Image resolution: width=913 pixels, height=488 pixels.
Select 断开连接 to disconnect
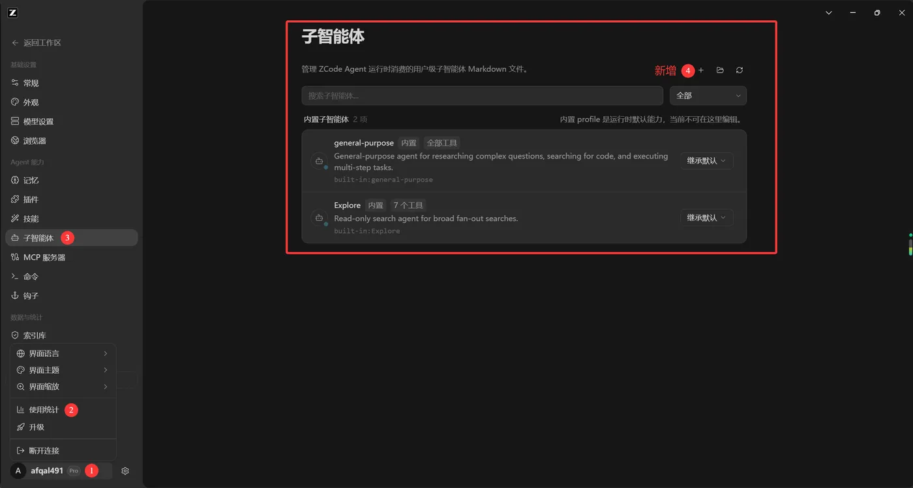point(63,451)
